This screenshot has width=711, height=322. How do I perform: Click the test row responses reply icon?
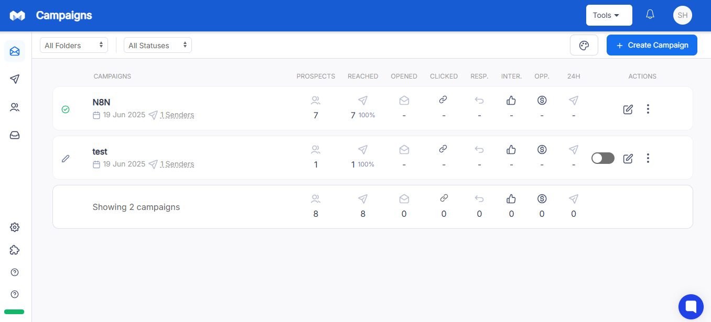pyautogui.click(x=479, y=149)
